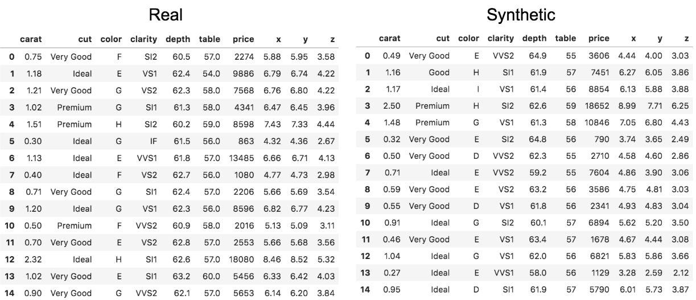Select the table header in the Real table

[209, 40]
